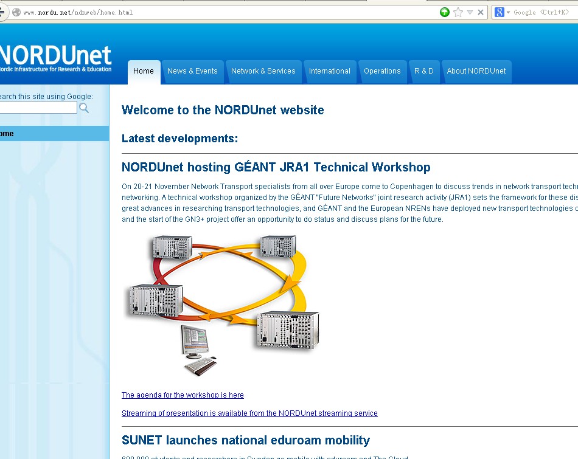Click the site identity globe icon
This screenshot has height=459, width=578.
tap(16, 12)
